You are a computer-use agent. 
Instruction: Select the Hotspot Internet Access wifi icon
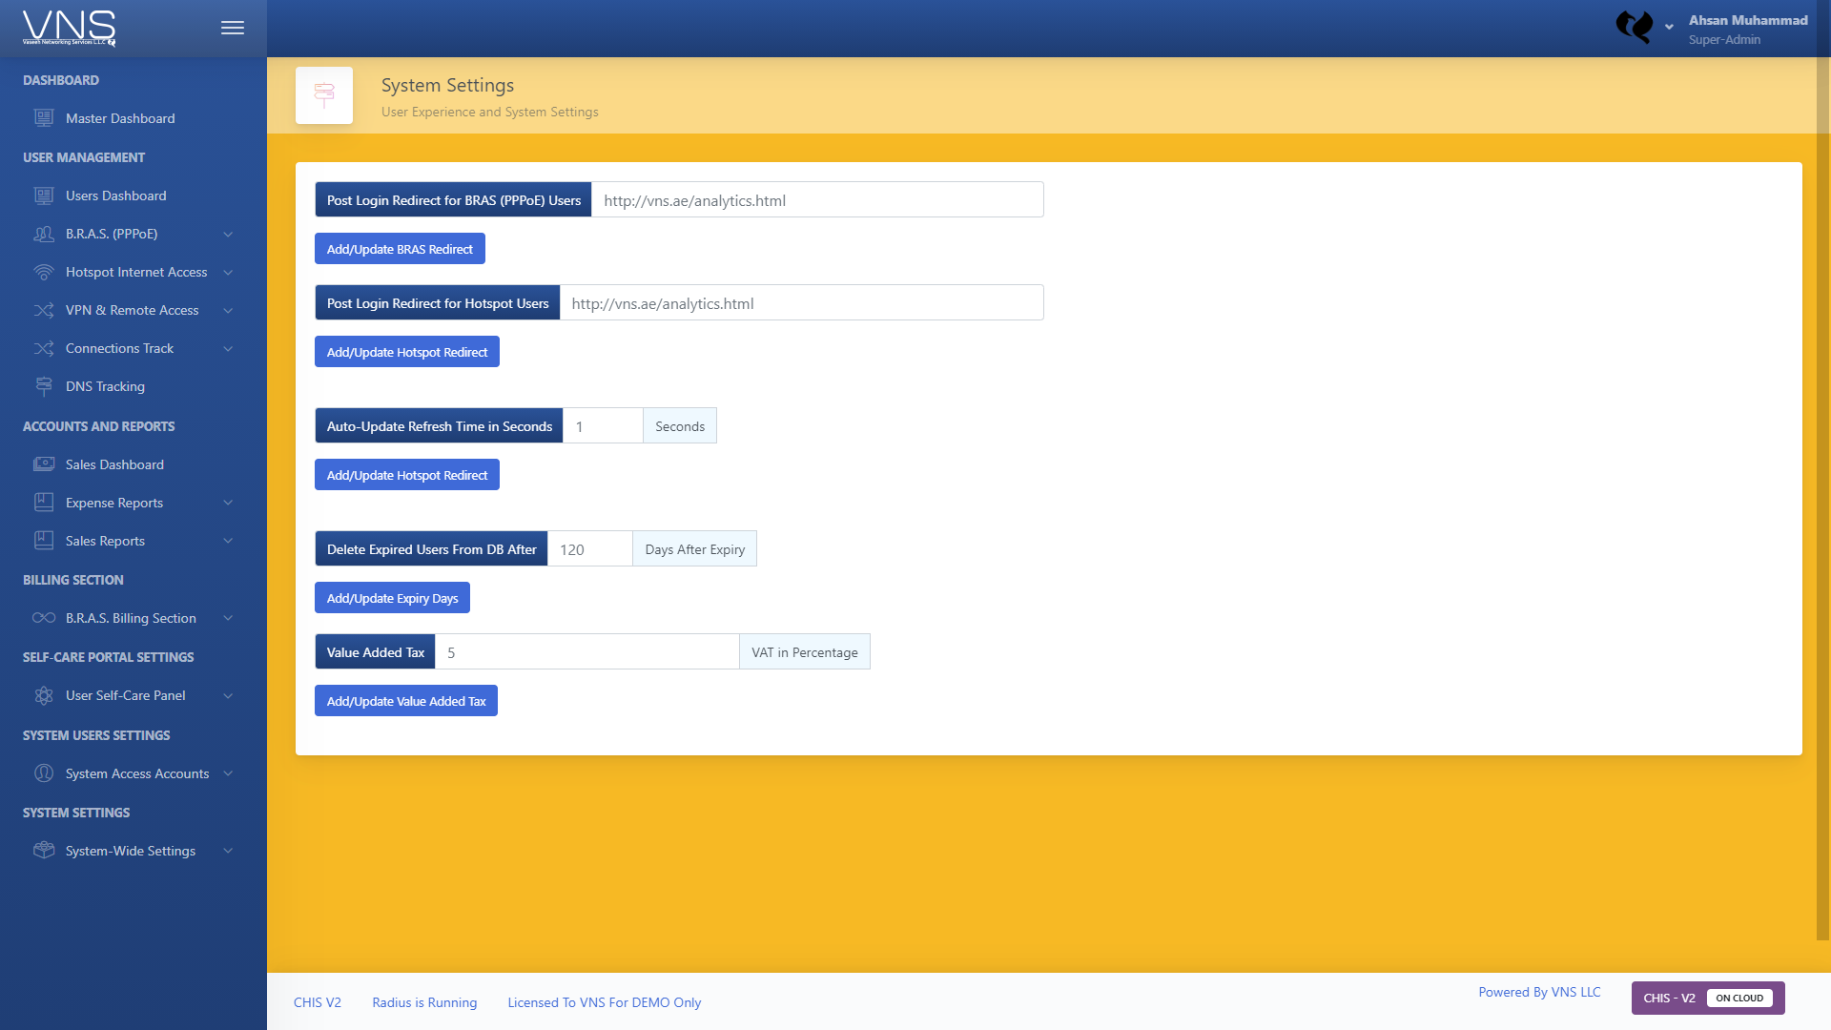44,272
